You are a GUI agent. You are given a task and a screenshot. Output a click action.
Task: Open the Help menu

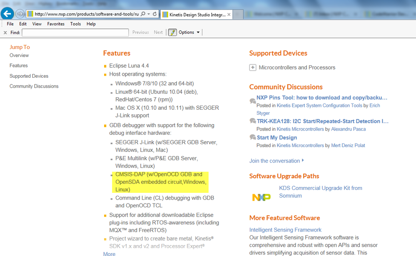(91, 24)
